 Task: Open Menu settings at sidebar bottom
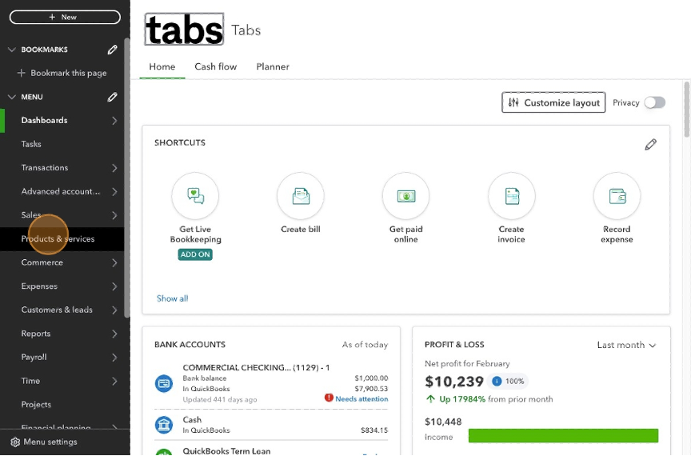44,442
